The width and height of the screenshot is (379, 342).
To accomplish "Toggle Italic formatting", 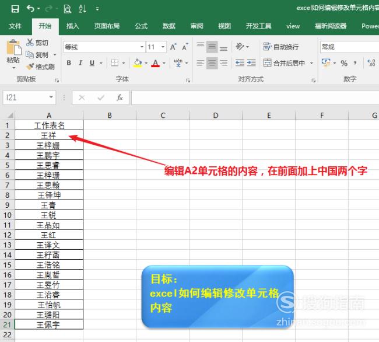I will (x=80, y=63).
